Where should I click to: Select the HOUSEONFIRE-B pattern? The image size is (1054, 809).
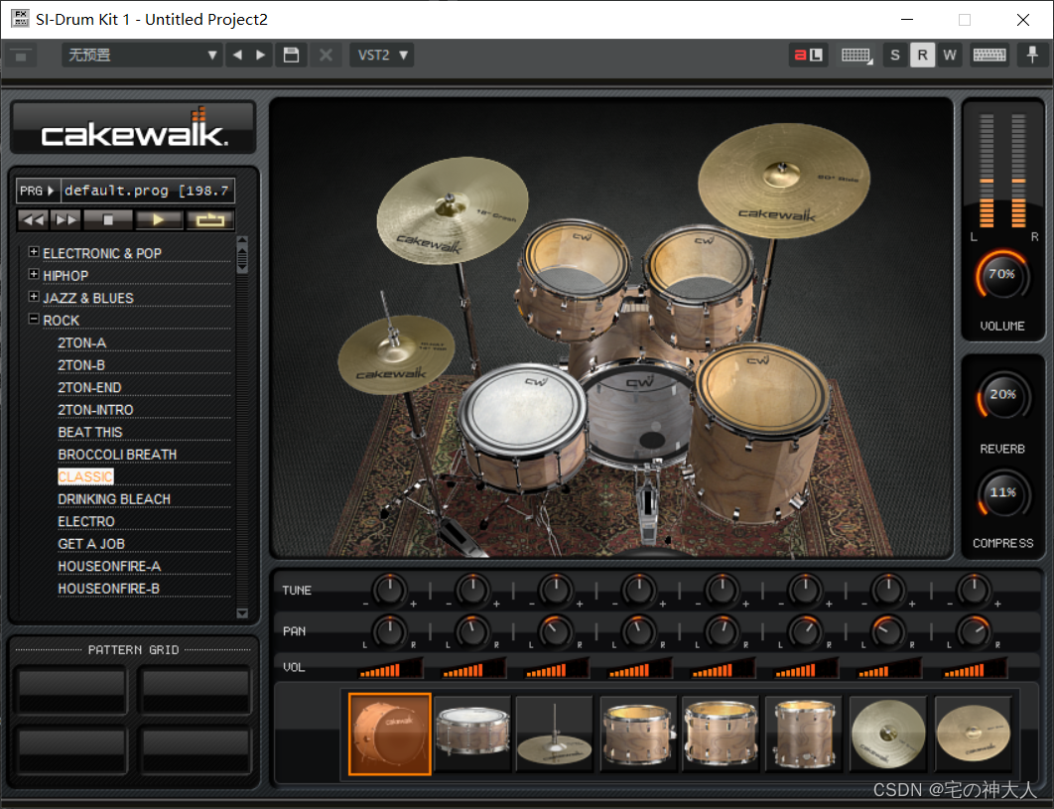109,589
